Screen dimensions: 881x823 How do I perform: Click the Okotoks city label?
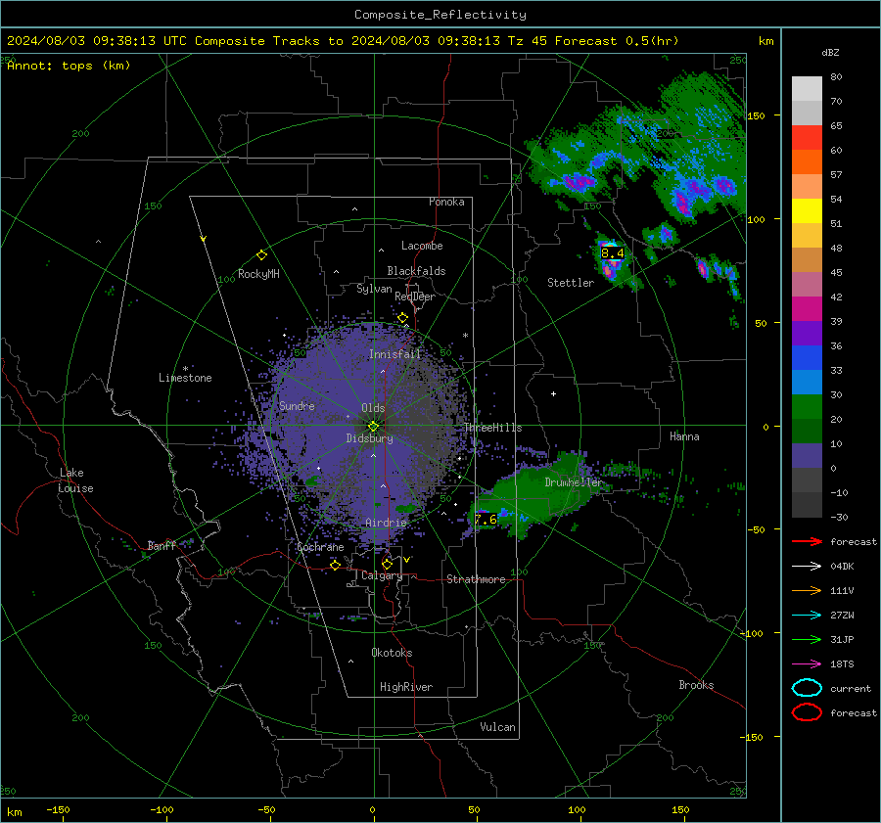[x=392, y=653]
